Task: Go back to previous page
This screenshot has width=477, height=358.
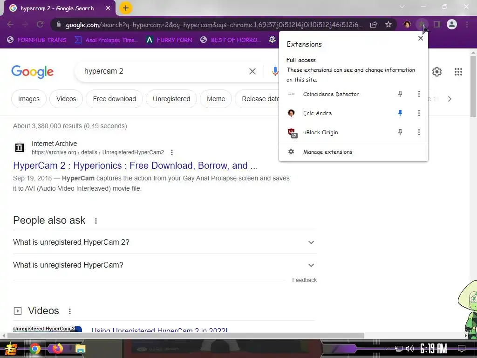Action: pos(10,24)
